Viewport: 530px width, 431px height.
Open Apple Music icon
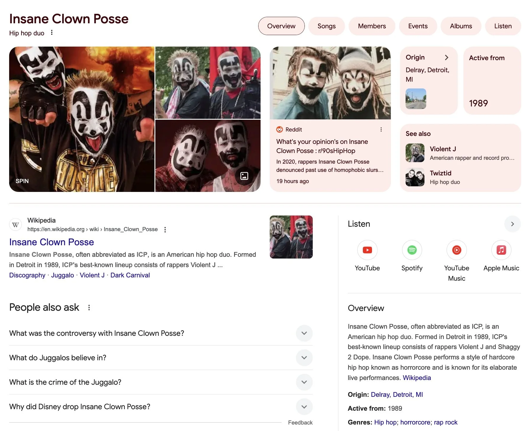[x=501, y=250]
